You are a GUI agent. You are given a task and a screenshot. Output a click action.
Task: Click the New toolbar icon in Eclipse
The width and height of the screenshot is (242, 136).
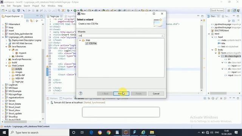click(x=3, y=11)
